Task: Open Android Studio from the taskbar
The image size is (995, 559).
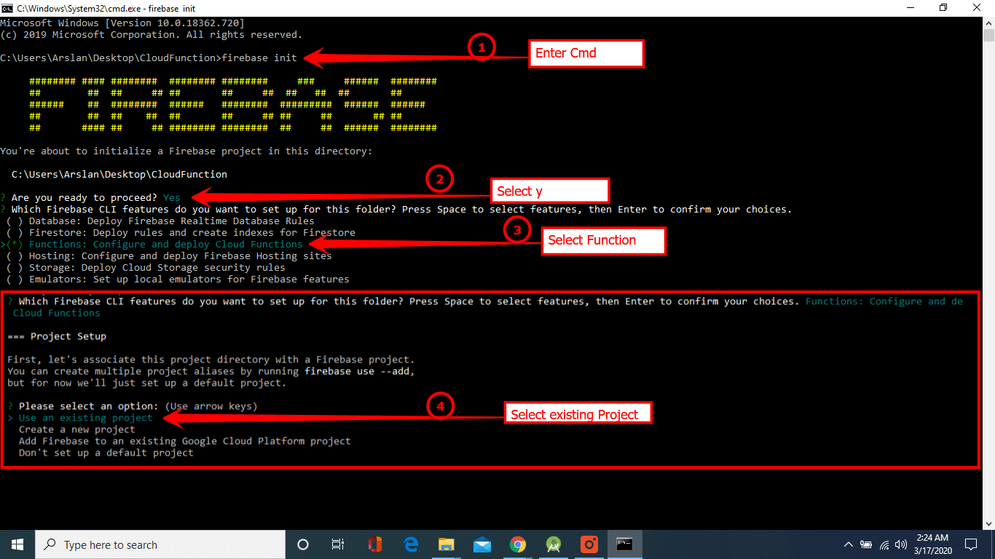Action: 554,544
